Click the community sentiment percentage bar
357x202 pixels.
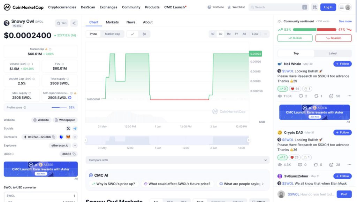coord(314,30)
